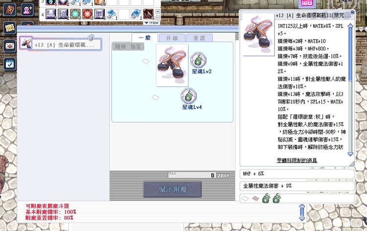Screen dimensions: 367x231
Task: Click second green star soul in socket row
Action: tap(276, 198)
